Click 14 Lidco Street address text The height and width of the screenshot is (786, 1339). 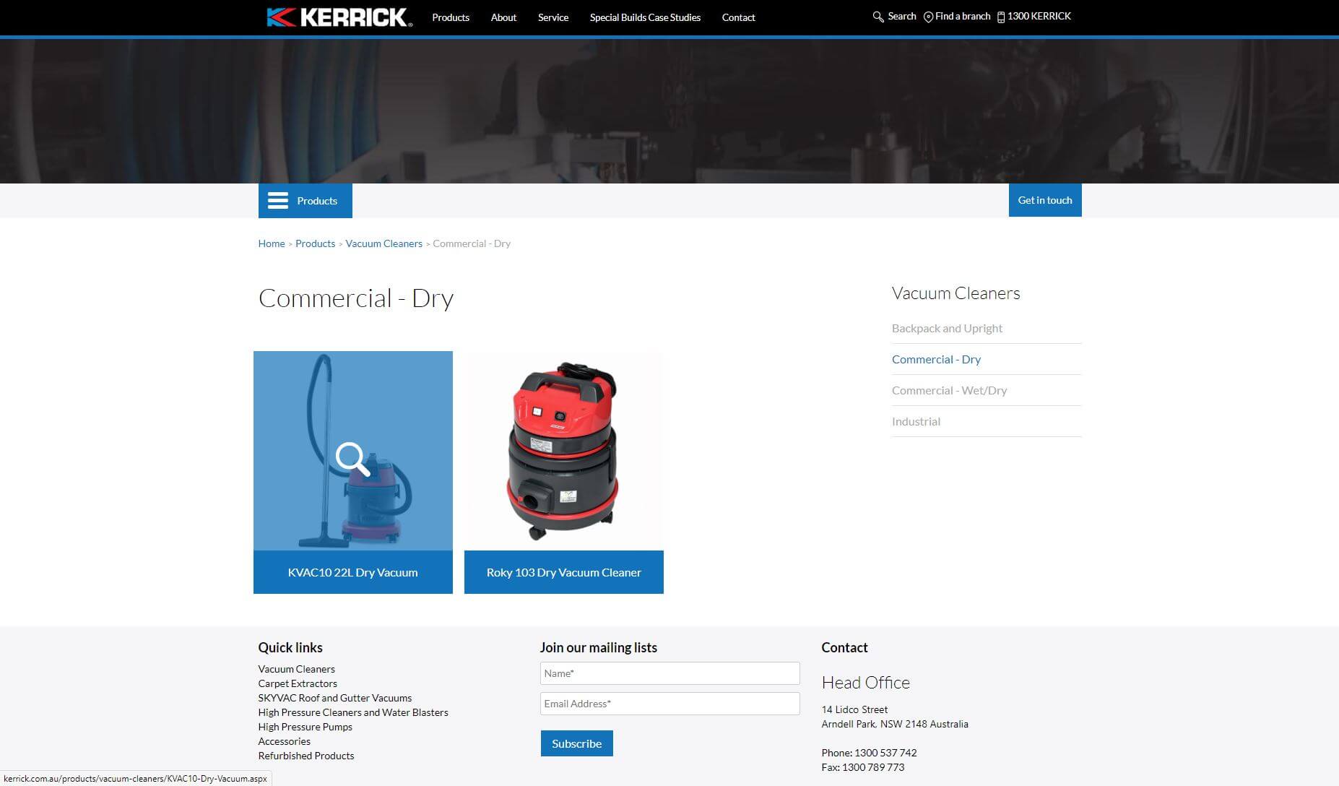tap(854, 709)
